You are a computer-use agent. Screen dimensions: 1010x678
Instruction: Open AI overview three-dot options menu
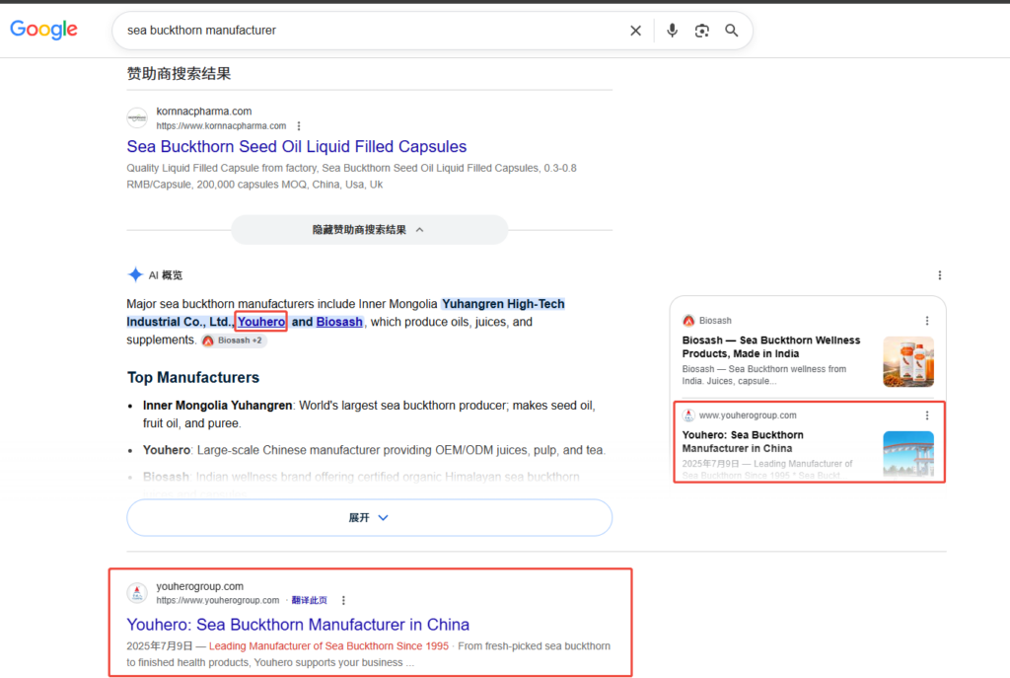[x=939, y=275]
